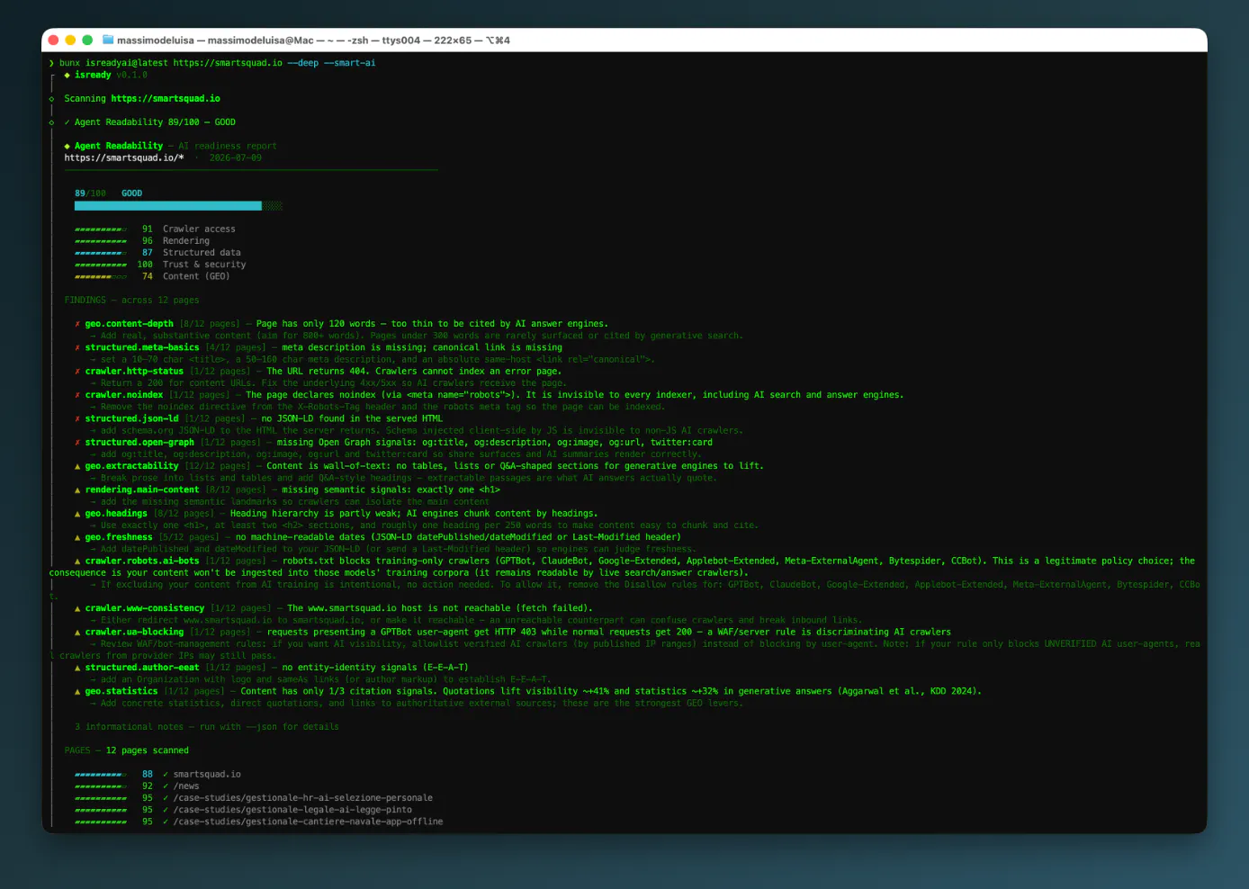The image size is (1249, 889).
Task: Click the warning triangle beside geo.freshness
Action: pyautogui.click(x=77, y=537)
